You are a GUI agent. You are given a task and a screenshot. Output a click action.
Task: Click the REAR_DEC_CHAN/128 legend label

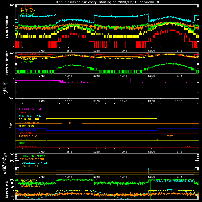[x=33, y=163]
